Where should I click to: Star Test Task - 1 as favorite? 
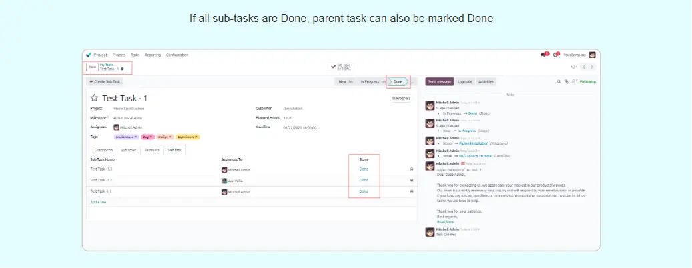[x=94, y=98]
